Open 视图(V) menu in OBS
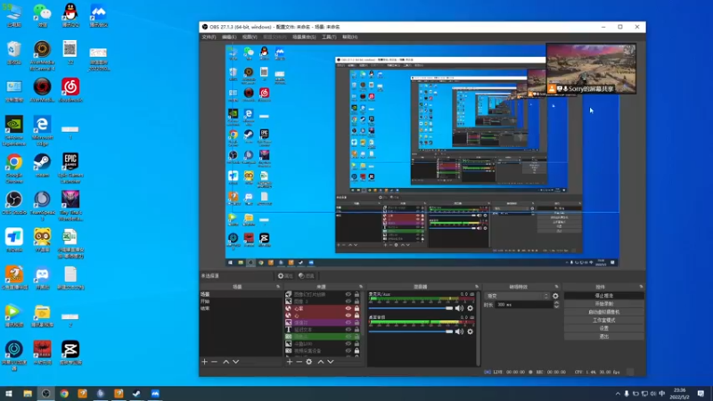Image resolution: width=713 pixels, height=401 pixels. (250, 37)
